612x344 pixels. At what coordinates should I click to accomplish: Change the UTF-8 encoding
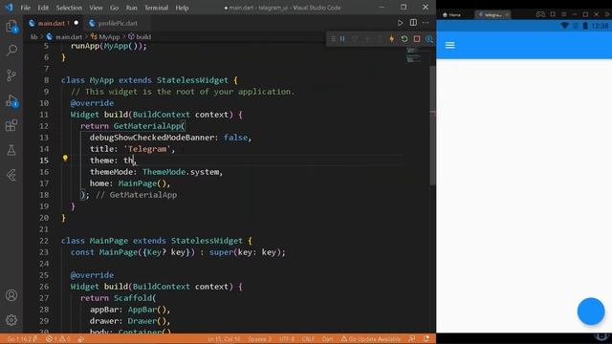[287, 339]
